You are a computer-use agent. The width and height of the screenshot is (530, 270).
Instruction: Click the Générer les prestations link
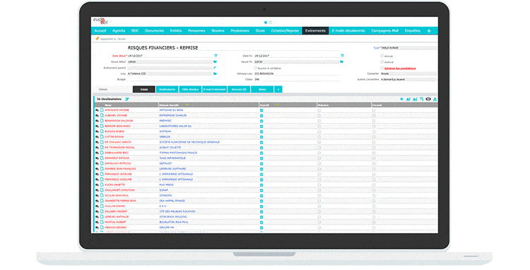click(x=400, y=69)
